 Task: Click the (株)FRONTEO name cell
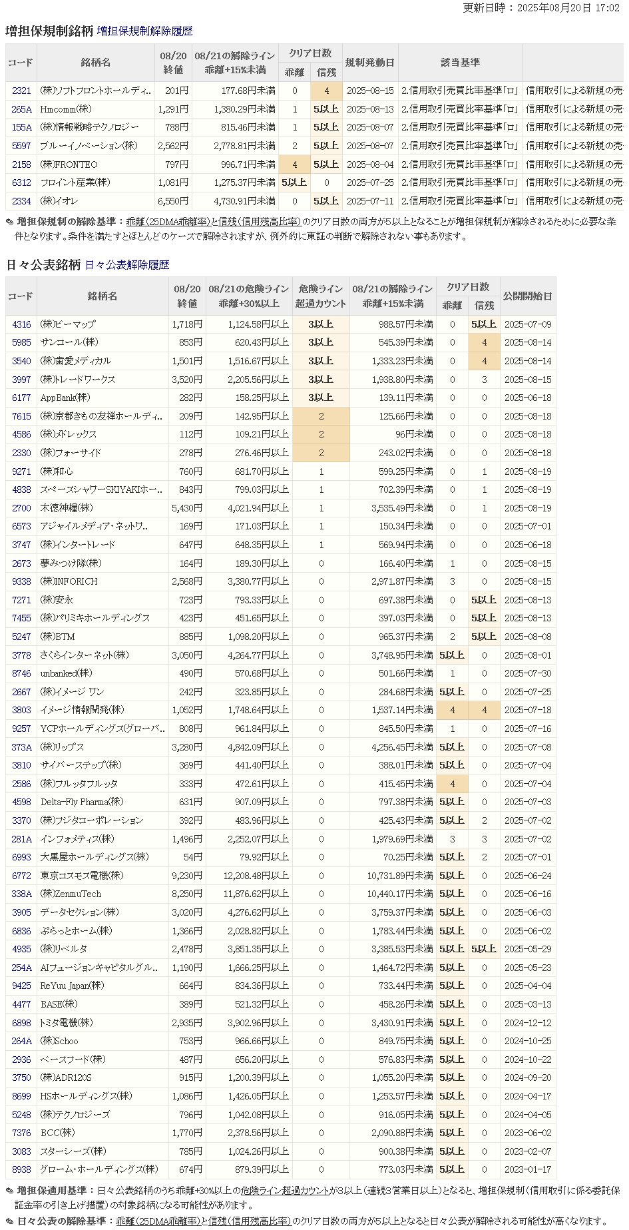pyautogui.click(x=95, y=164)
